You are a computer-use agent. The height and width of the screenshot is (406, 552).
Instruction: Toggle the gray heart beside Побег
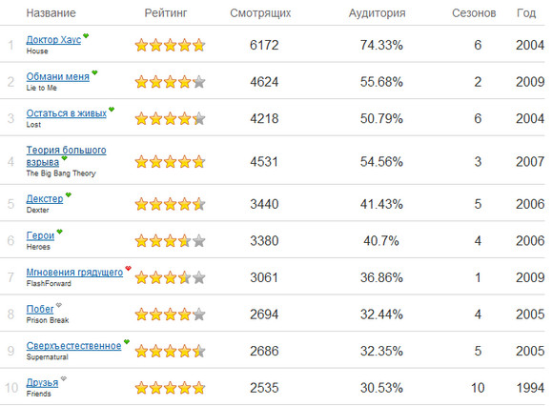59,305
